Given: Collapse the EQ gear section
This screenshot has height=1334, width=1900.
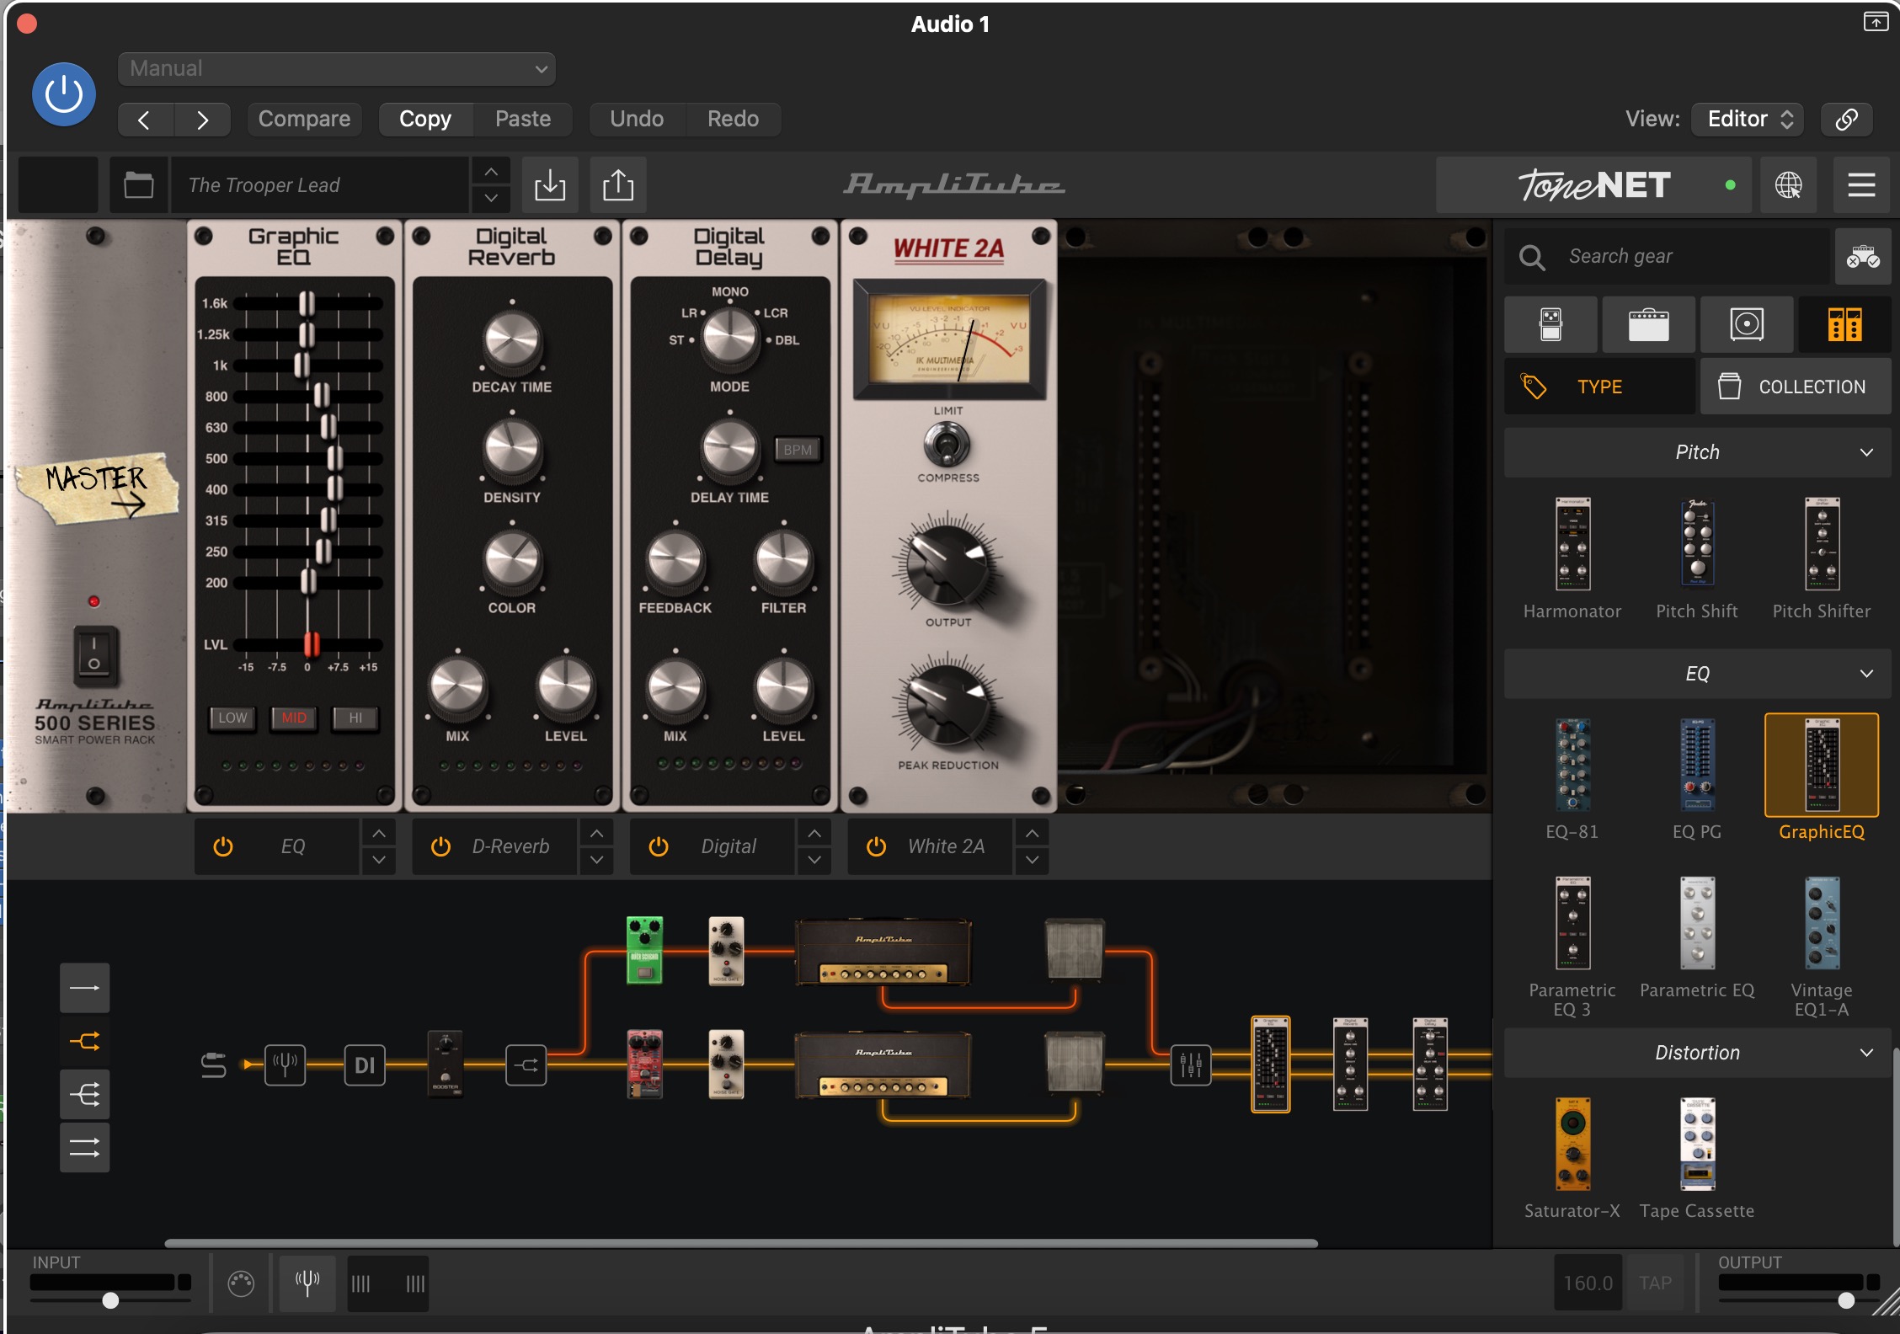Looking at the screenshot, I should [1697, 674].
